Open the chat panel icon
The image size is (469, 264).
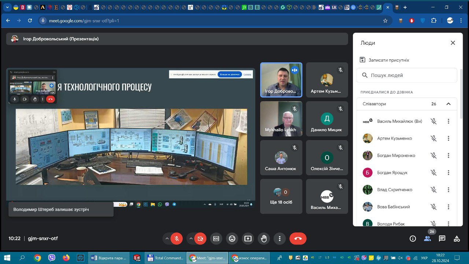(x=442, y=239)
